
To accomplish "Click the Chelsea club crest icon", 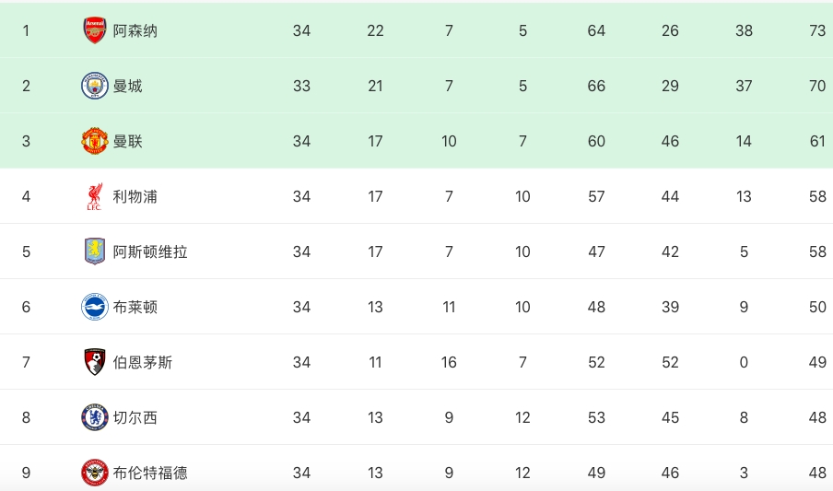I will (95, 417).
